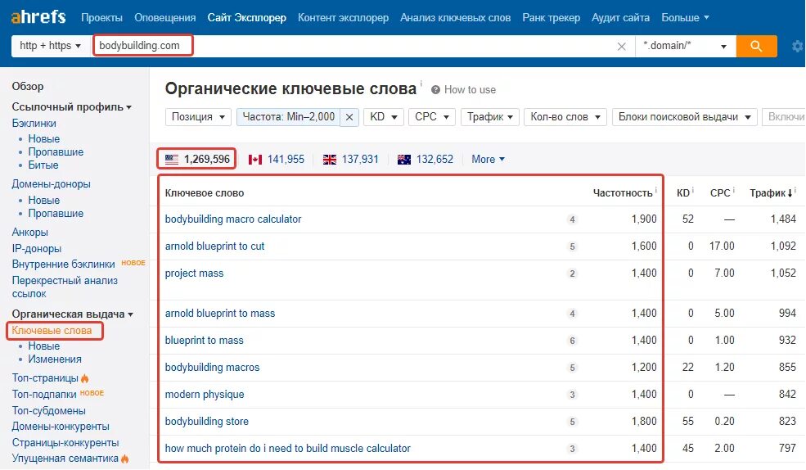Open Контент эксплорер tab
The height and width of the screenshot is (470, 806).
pos(344,17)
